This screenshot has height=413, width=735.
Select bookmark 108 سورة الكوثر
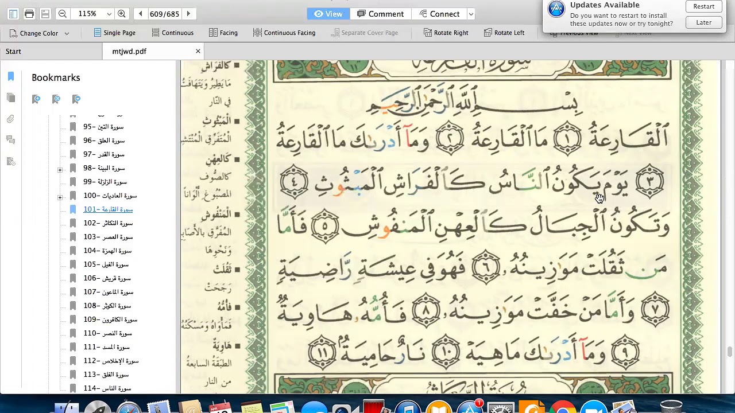pos(107,306)
